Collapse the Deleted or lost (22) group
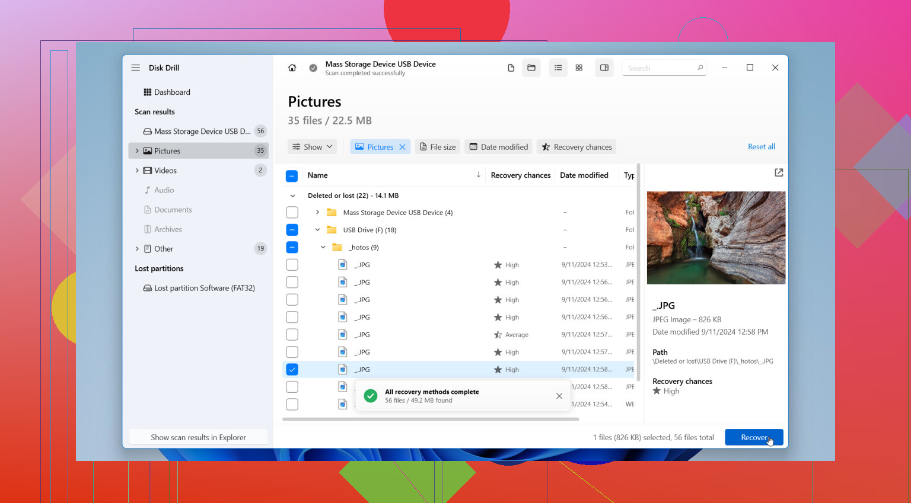 coord(292,196)
